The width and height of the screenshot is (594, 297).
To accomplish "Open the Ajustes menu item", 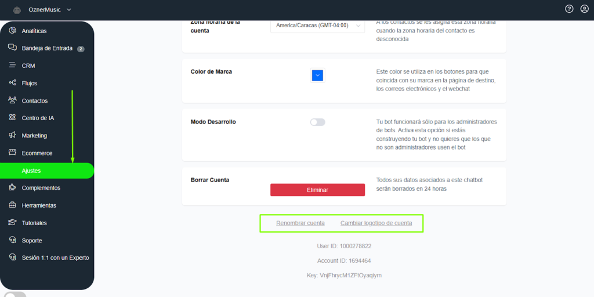I will point(31,171).
